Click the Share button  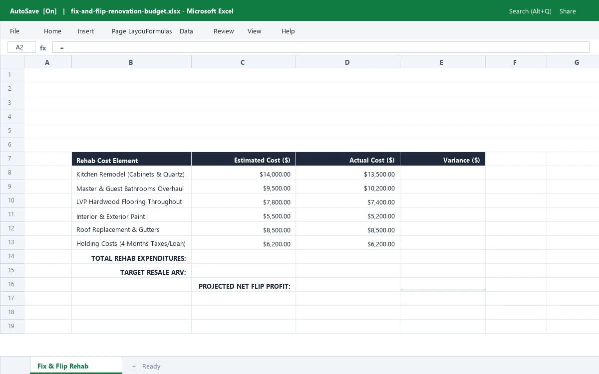coord(568,11)
